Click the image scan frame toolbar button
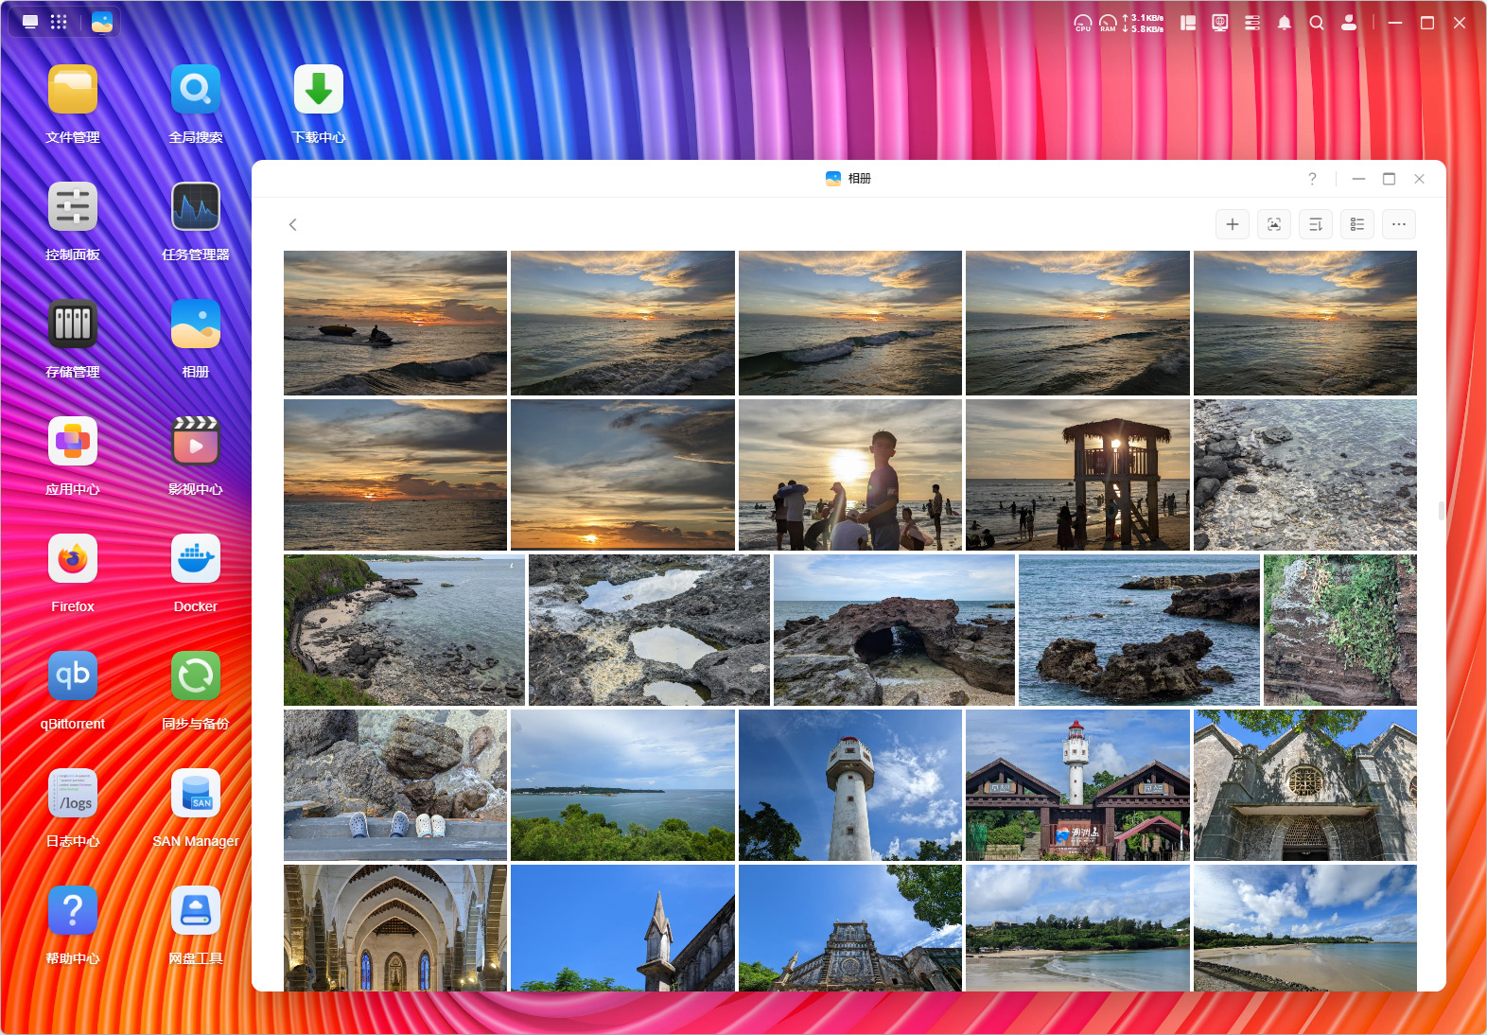The image size is (1487, 1035). click(x=1274, y=224)
